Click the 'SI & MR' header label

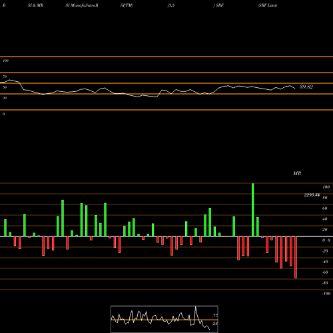(x=35, y=5)
